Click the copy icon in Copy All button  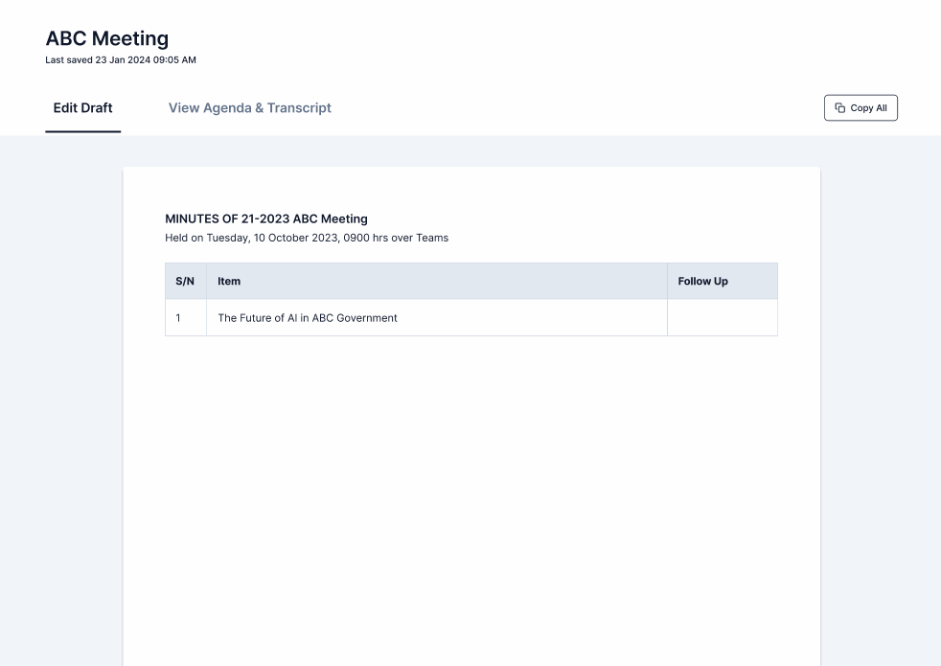pyautogui.click(x=840, y=108)
